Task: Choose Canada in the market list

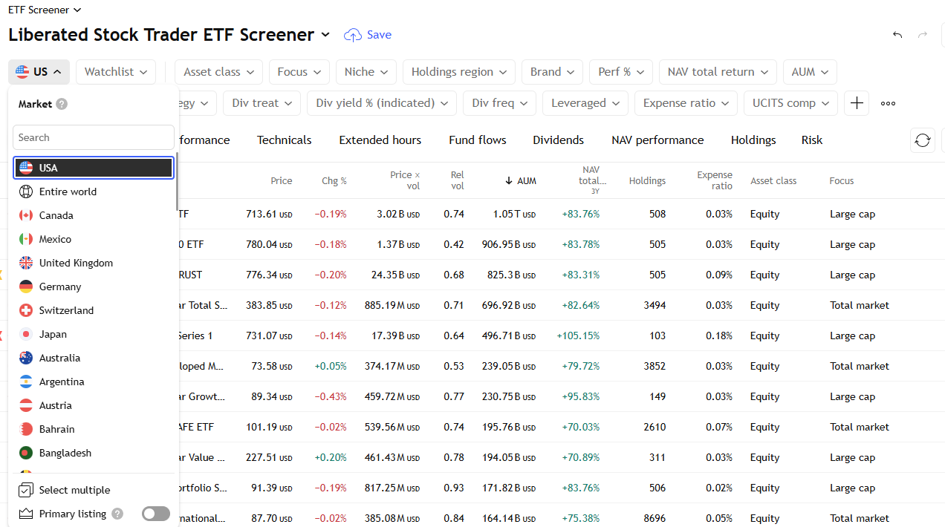Action: pyautogui.click(x=94, y=215)
